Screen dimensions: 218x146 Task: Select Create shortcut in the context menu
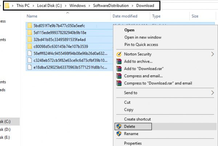(x=137, y=119)
